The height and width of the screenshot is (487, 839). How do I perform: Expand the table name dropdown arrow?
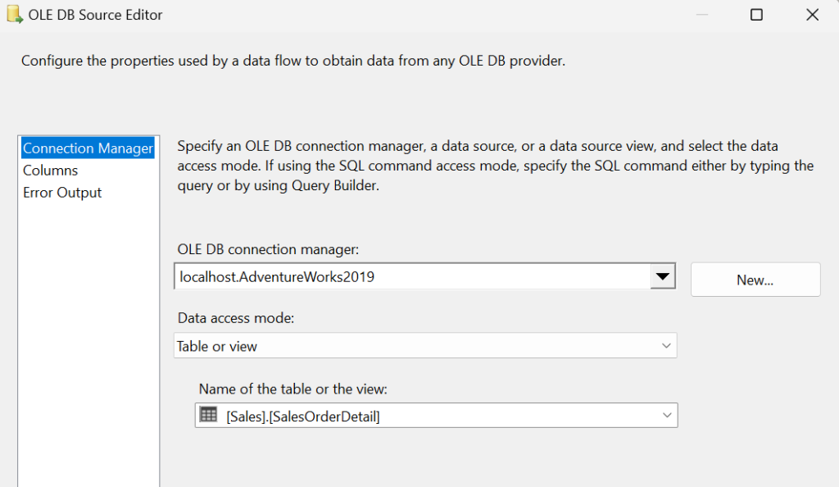pyautogui.click(x=666, y=415)
